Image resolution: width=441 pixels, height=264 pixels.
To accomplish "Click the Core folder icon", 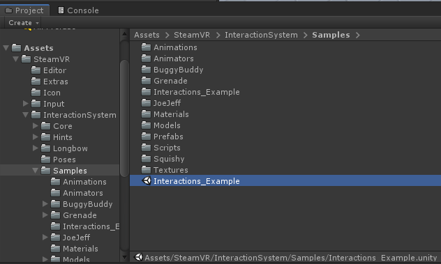I will (45, 126).
